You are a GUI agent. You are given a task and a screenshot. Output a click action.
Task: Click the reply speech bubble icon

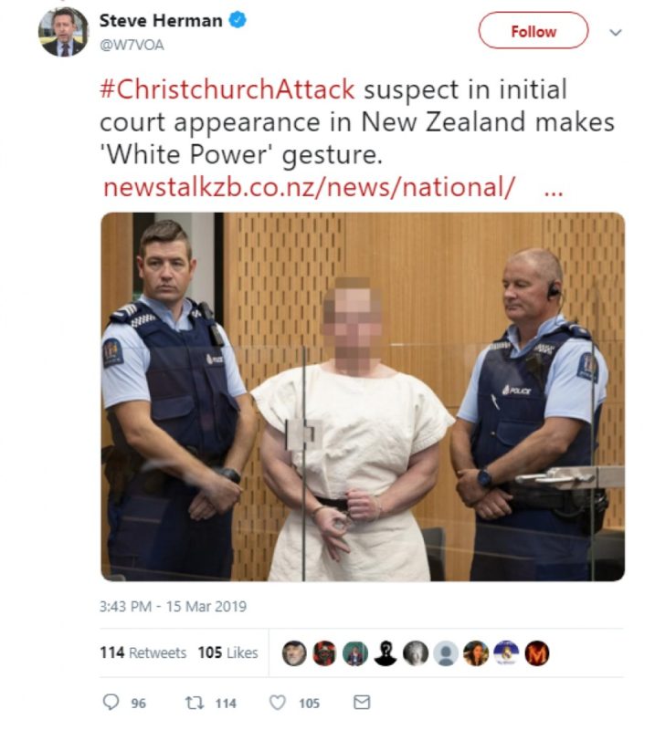pos(111,701)
